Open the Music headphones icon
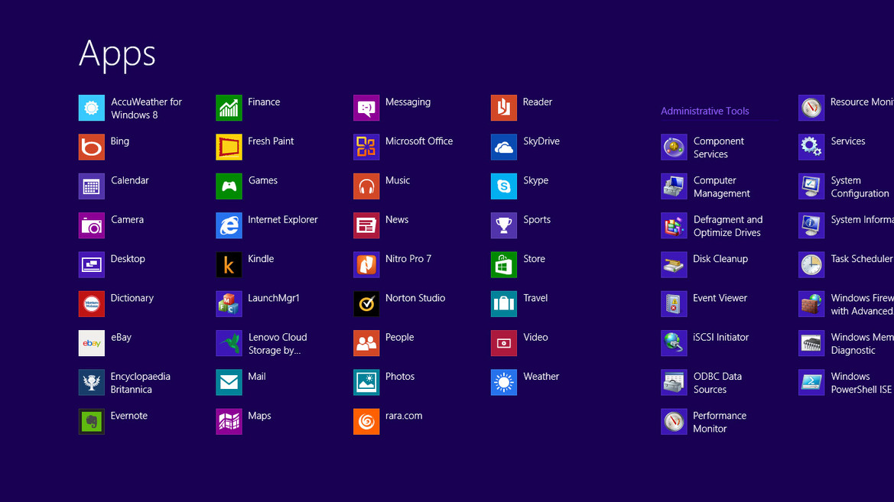 (366, 186)
